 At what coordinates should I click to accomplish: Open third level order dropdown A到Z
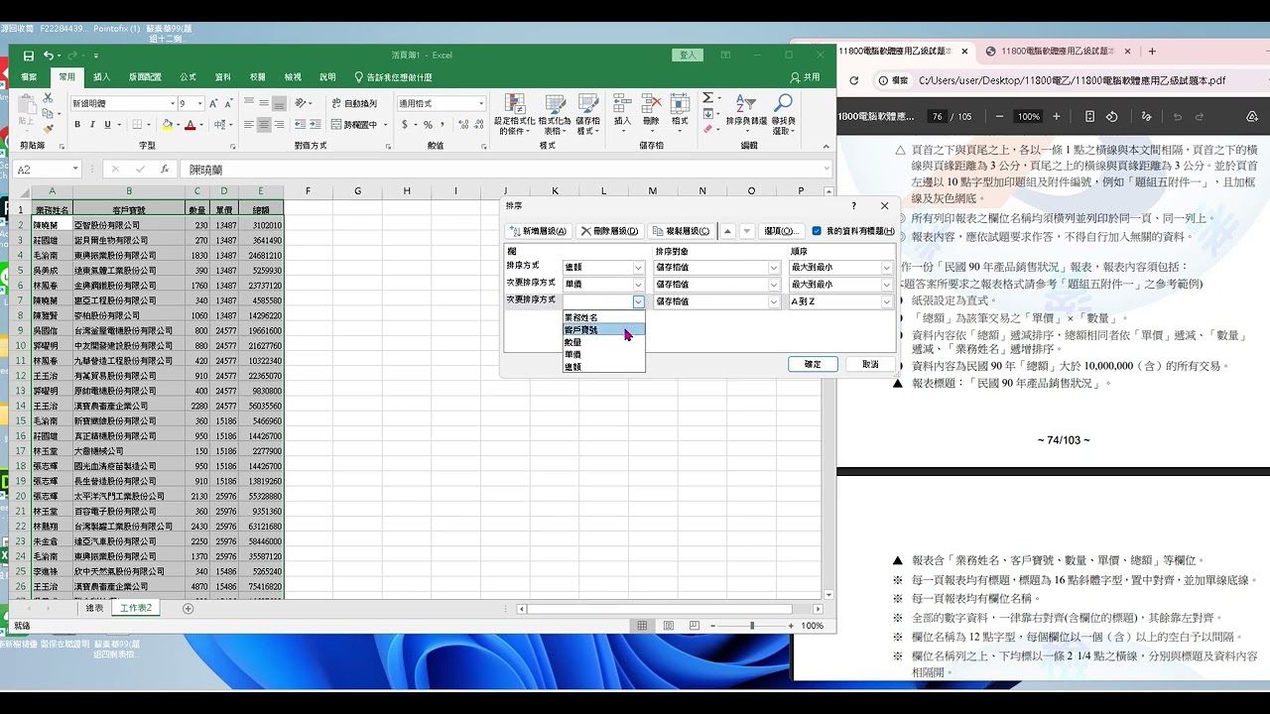click(x=887, y=301)
